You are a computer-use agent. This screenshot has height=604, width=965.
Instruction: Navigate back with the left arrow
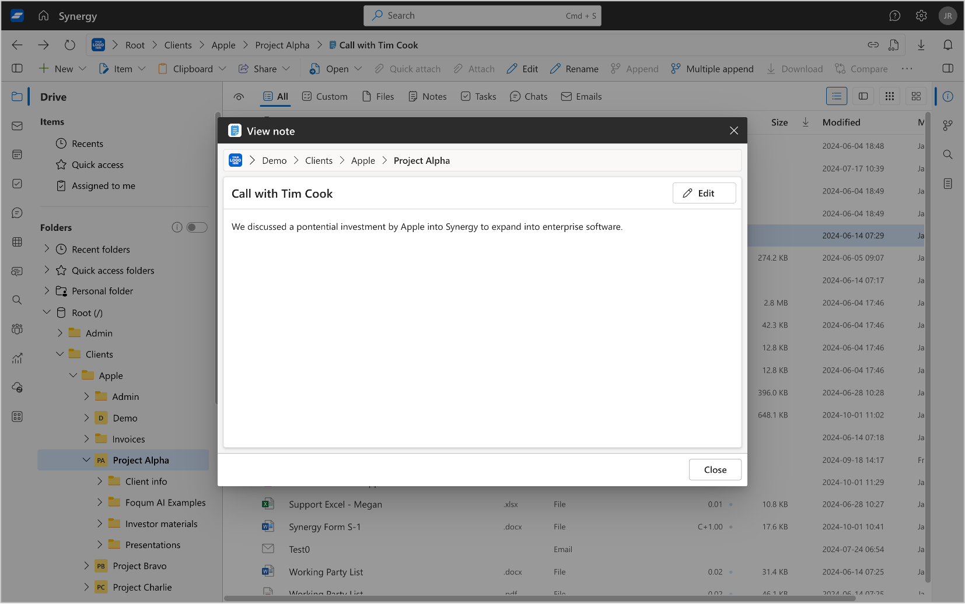click(x=18, y=45)
